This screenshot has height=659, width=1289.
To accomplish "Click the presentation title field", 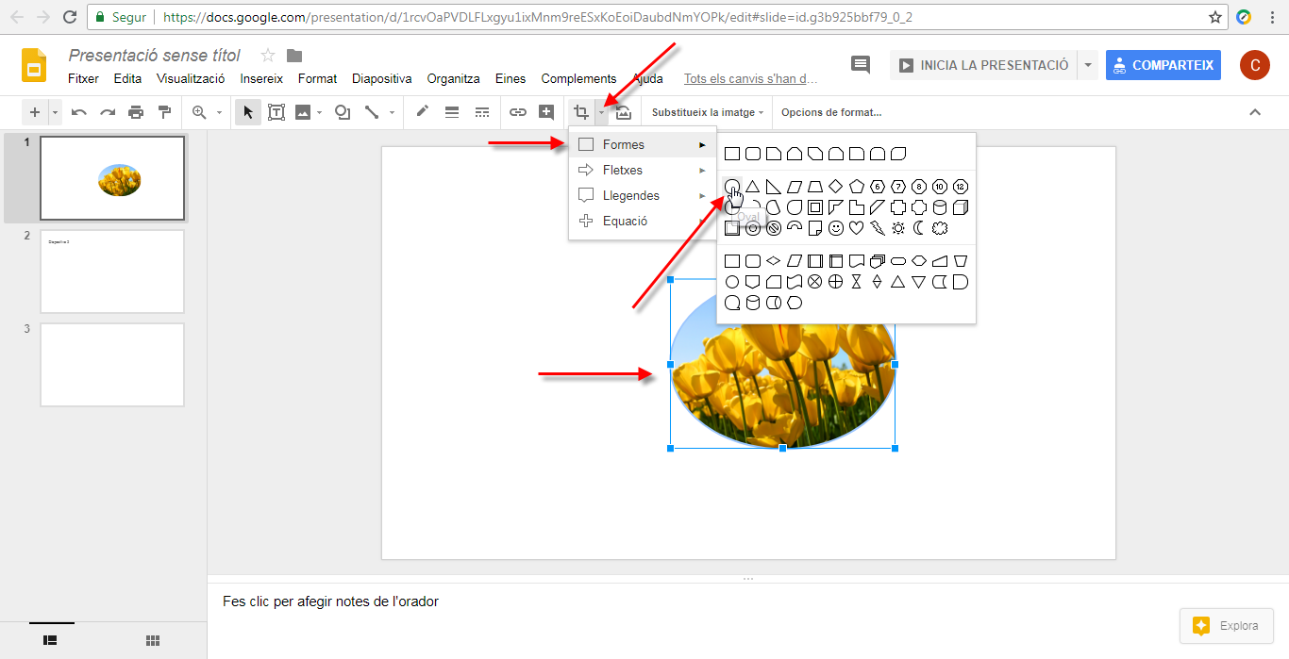I will tap(155, 56).
